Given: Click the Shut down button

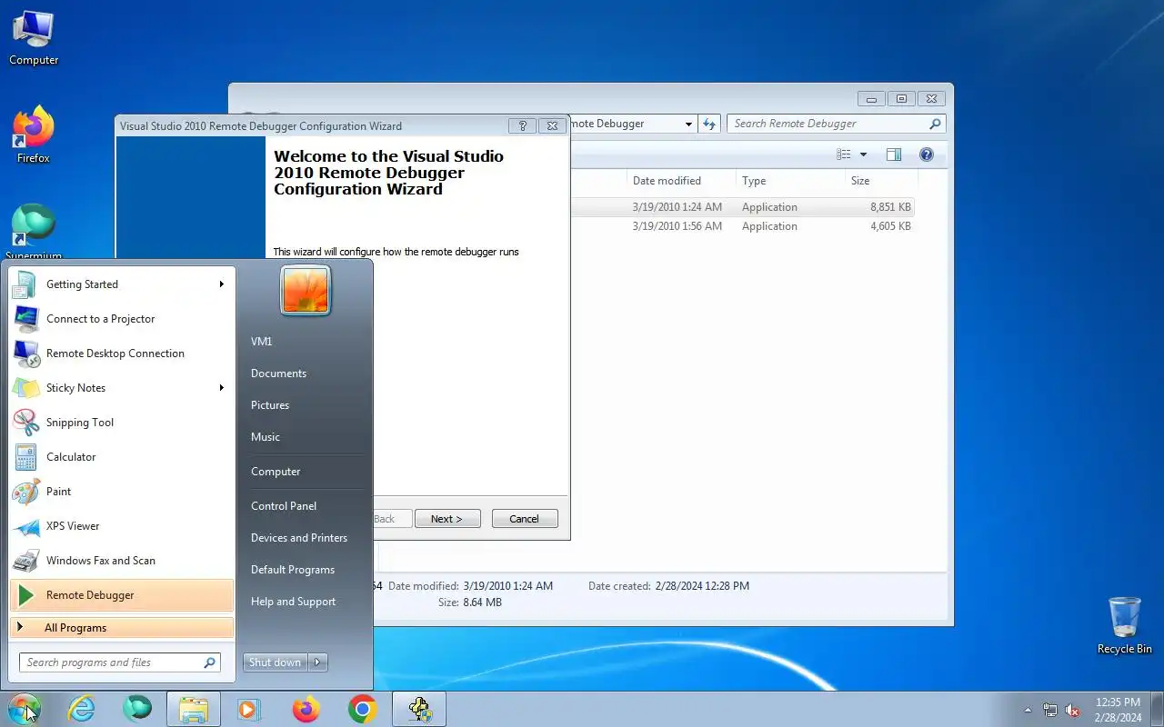Looking at the screenshot, I should [276, 662].
